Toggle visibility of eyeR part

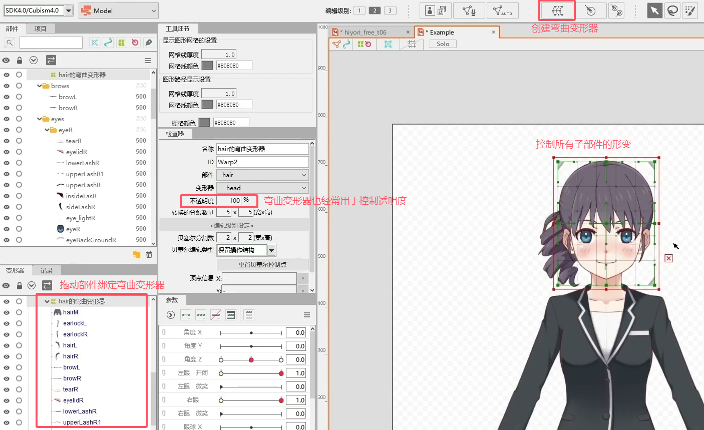[7, 229]
